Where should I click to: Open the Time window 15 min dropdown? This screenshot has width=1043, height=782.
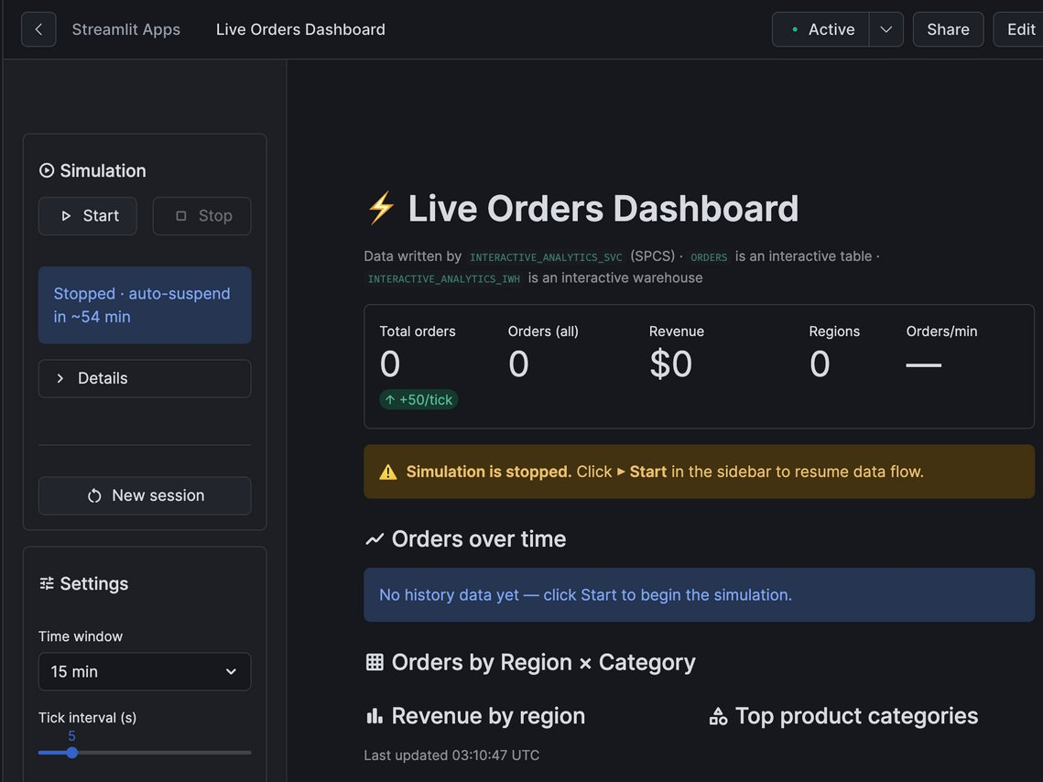click(145, 671)
